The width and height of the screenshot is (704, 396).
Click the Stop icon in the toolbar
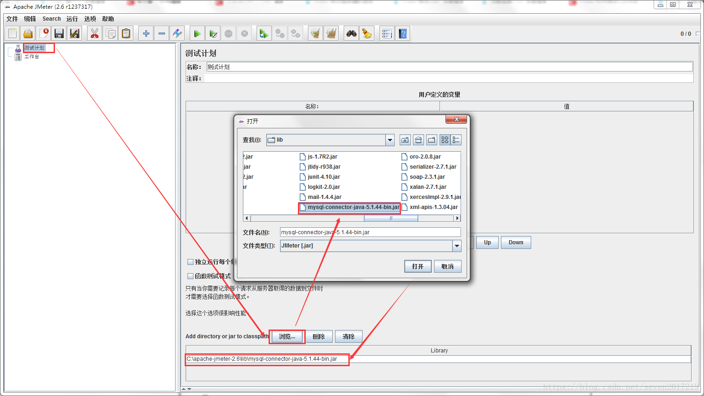click(x=228, y=33)
